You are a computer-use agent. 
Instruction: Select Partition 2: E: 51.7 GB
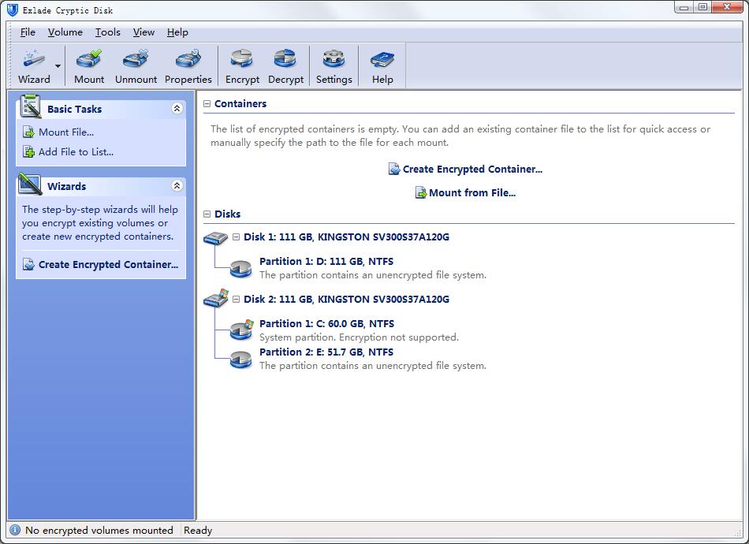point(326,352)
